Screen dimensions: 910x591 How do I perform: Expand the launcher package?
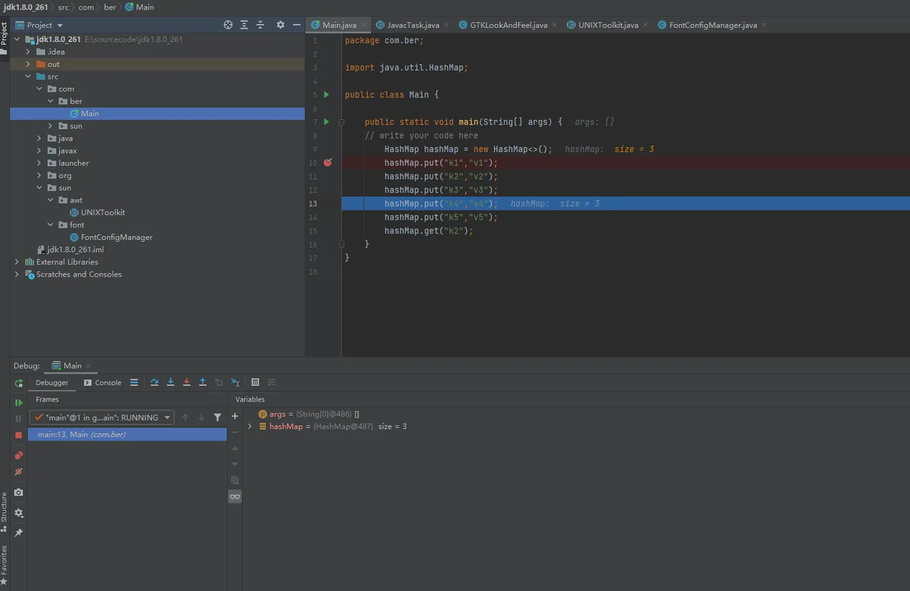pos(39,163)
